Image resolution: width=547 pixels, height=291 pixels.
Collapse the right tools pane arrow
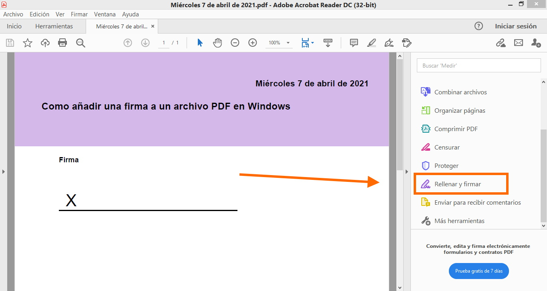(x=407, y=171)
